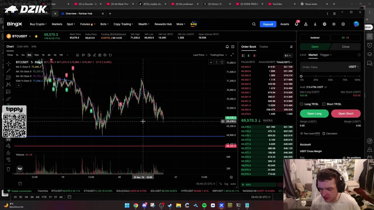Viewport: 374px width, 210px height.
Task: Open TradingView chart type dropdown
Action: click(219, 55)
